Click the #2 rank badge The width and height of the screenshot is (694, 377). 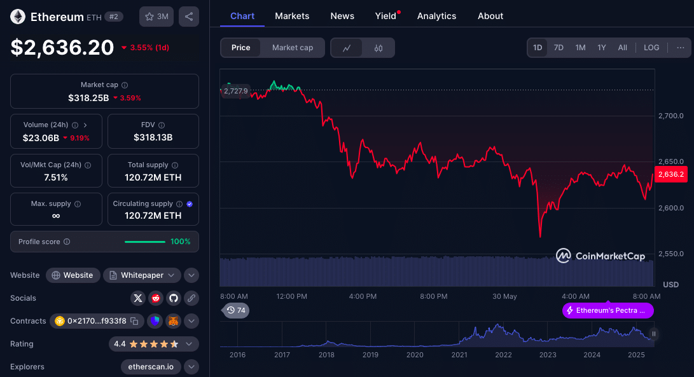[x=114, y=17]
